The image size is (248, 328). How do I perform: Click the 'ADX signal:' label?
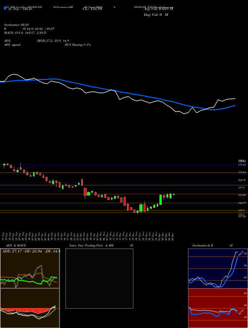point(12,45)
